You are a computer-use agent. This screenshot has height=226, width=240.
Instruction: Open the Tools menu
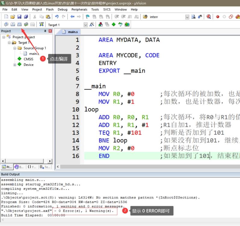[95, 9]
